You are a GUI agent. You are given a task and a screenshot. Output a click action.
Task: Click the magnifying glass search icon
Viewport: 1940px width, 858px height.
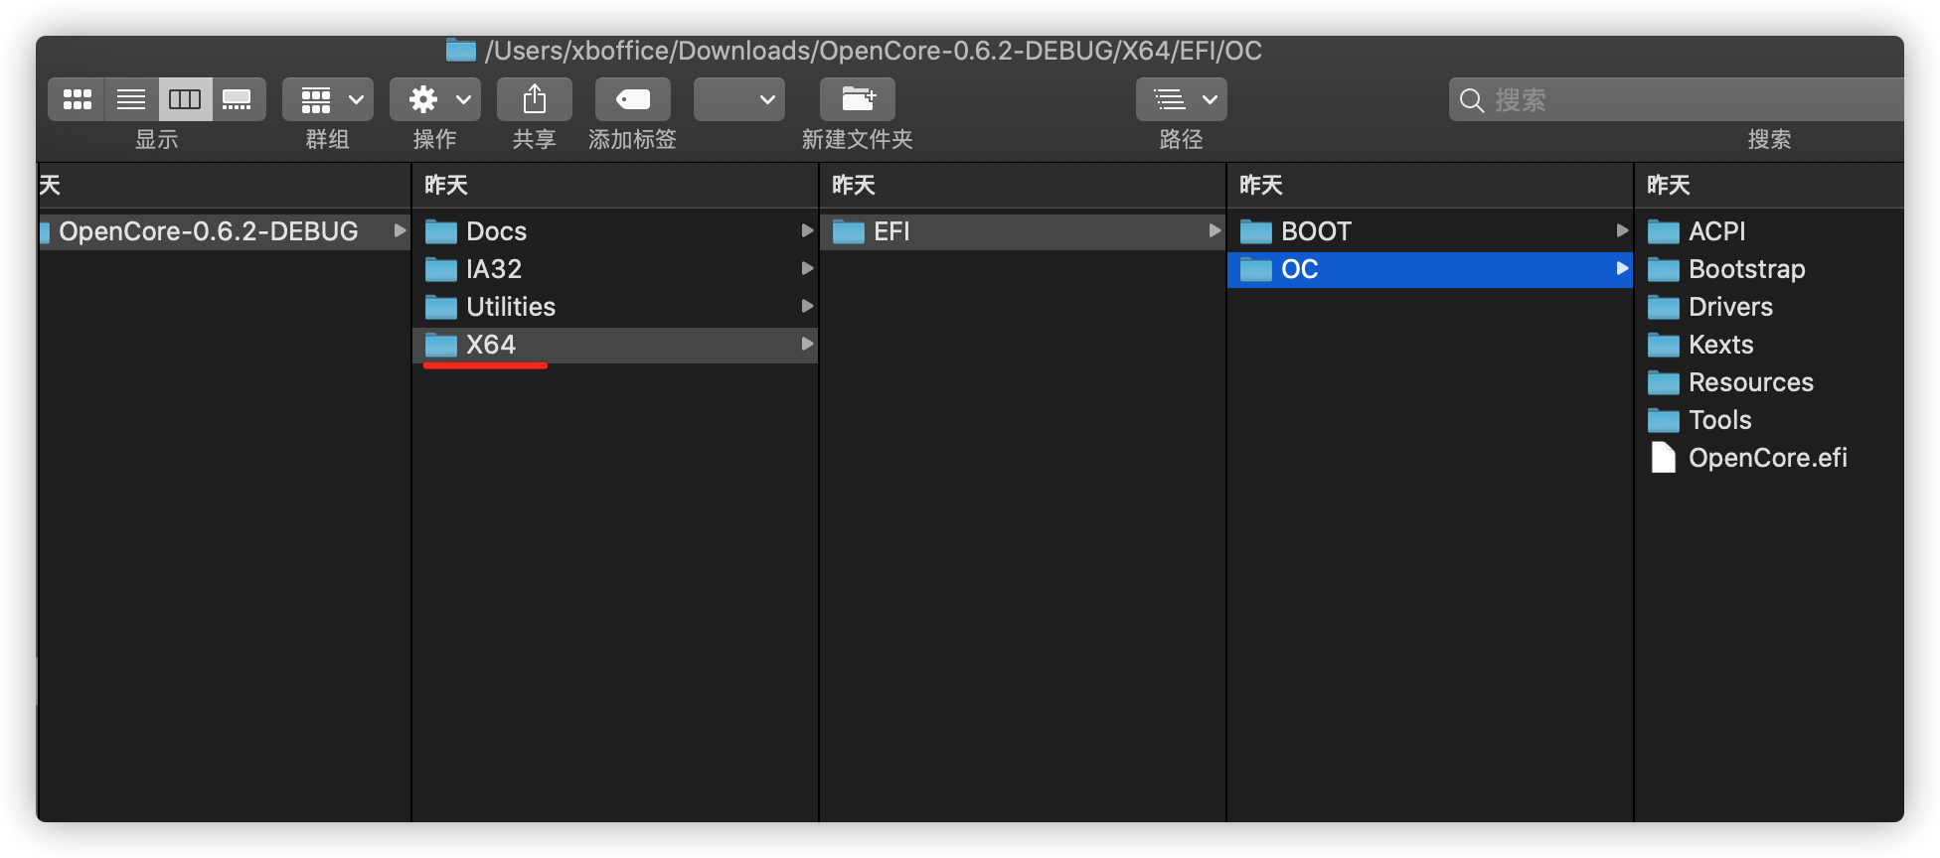point(1472,100)
